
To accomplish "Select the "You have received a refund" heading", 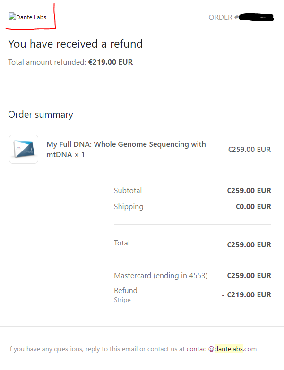I will [76, 44].
